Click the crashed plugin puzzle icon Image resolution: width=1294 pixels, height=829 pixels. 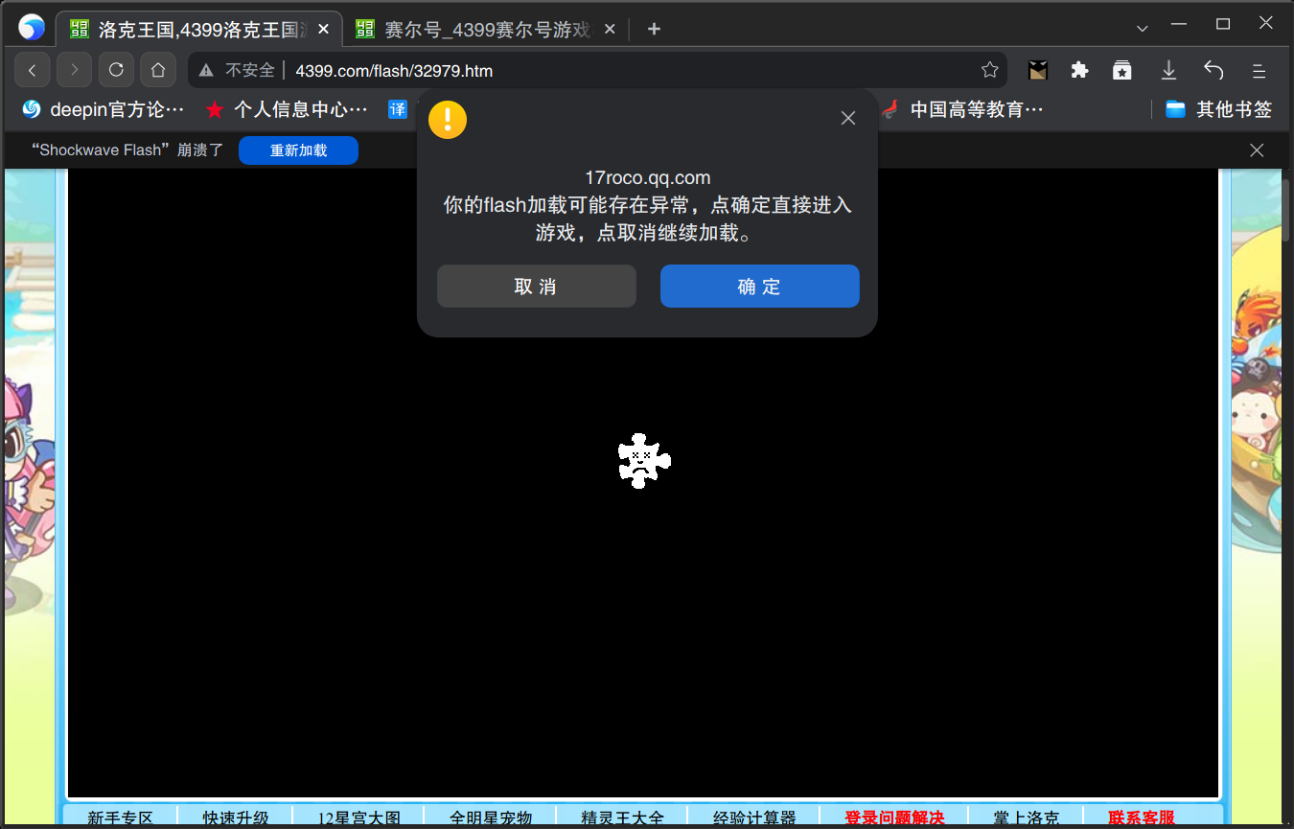click(x=644, y=461)
